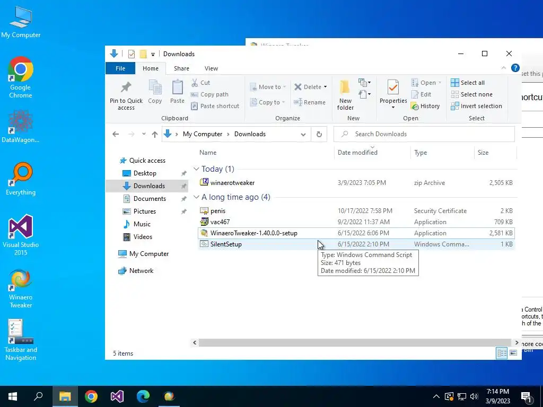Click Paste shortcut in ribbon
The height and width of the screenshot is (407, 543).
(215, 106)
